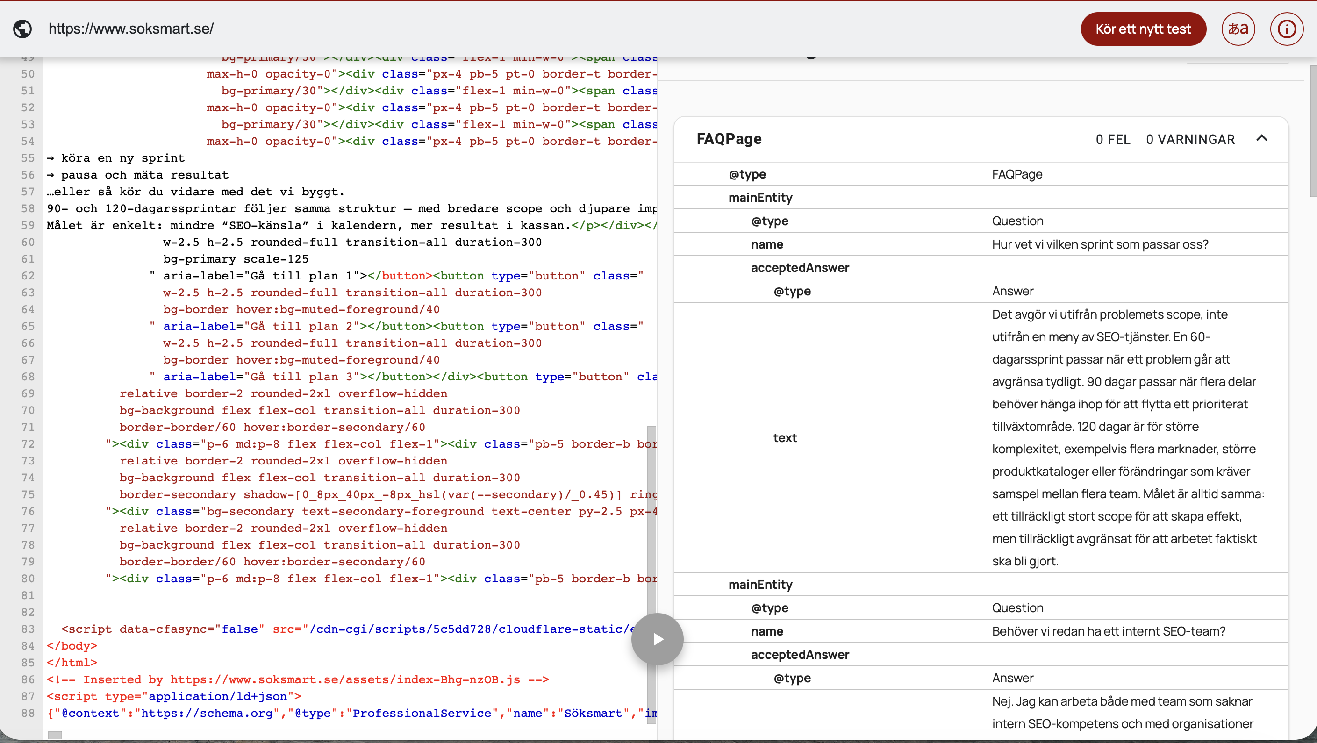1317x743 pixels.
Task: Click the second 'mainEntity' row label
Action: pos(760,585)
